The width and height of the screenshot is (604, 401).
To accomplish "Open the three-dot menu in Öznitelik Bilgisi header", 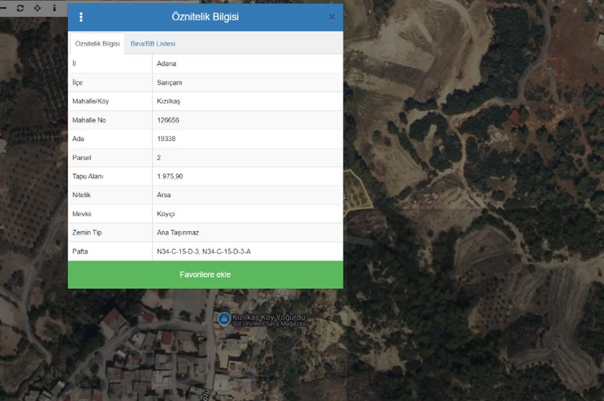I will (81, 17).
